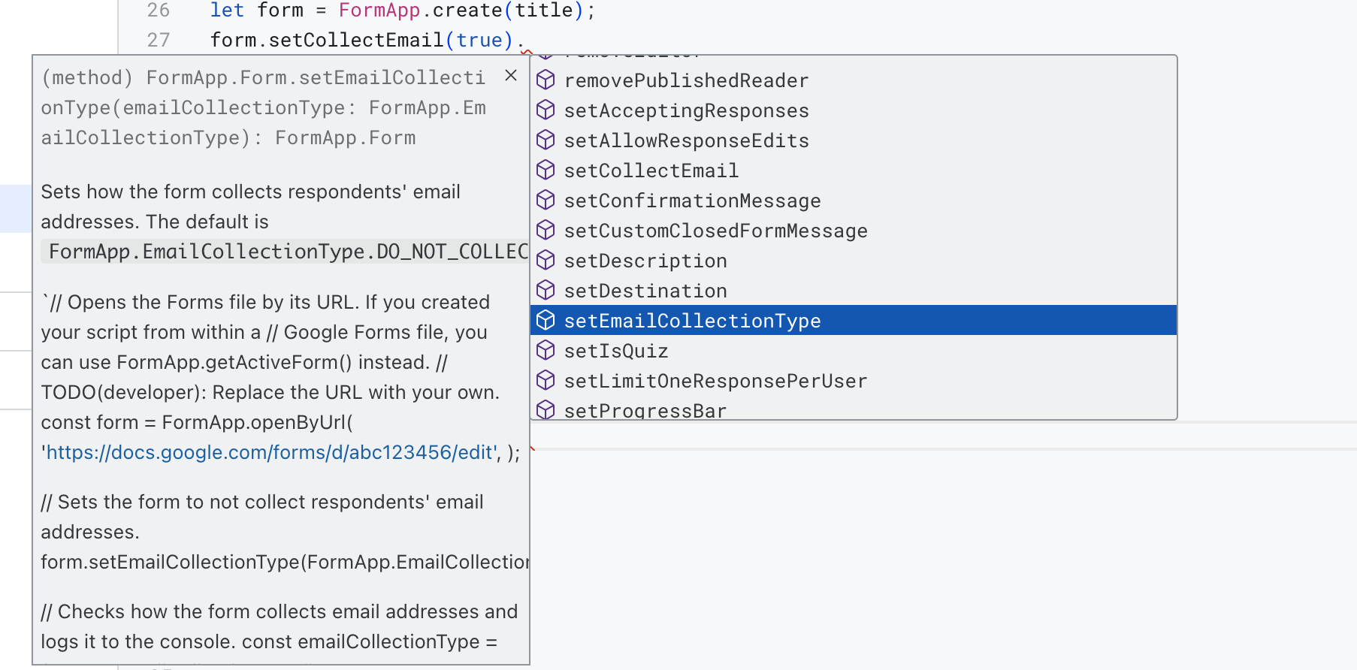Click the cube icon next to setAllowResponseEdits

pyautogui.click(x=546, y=140)
